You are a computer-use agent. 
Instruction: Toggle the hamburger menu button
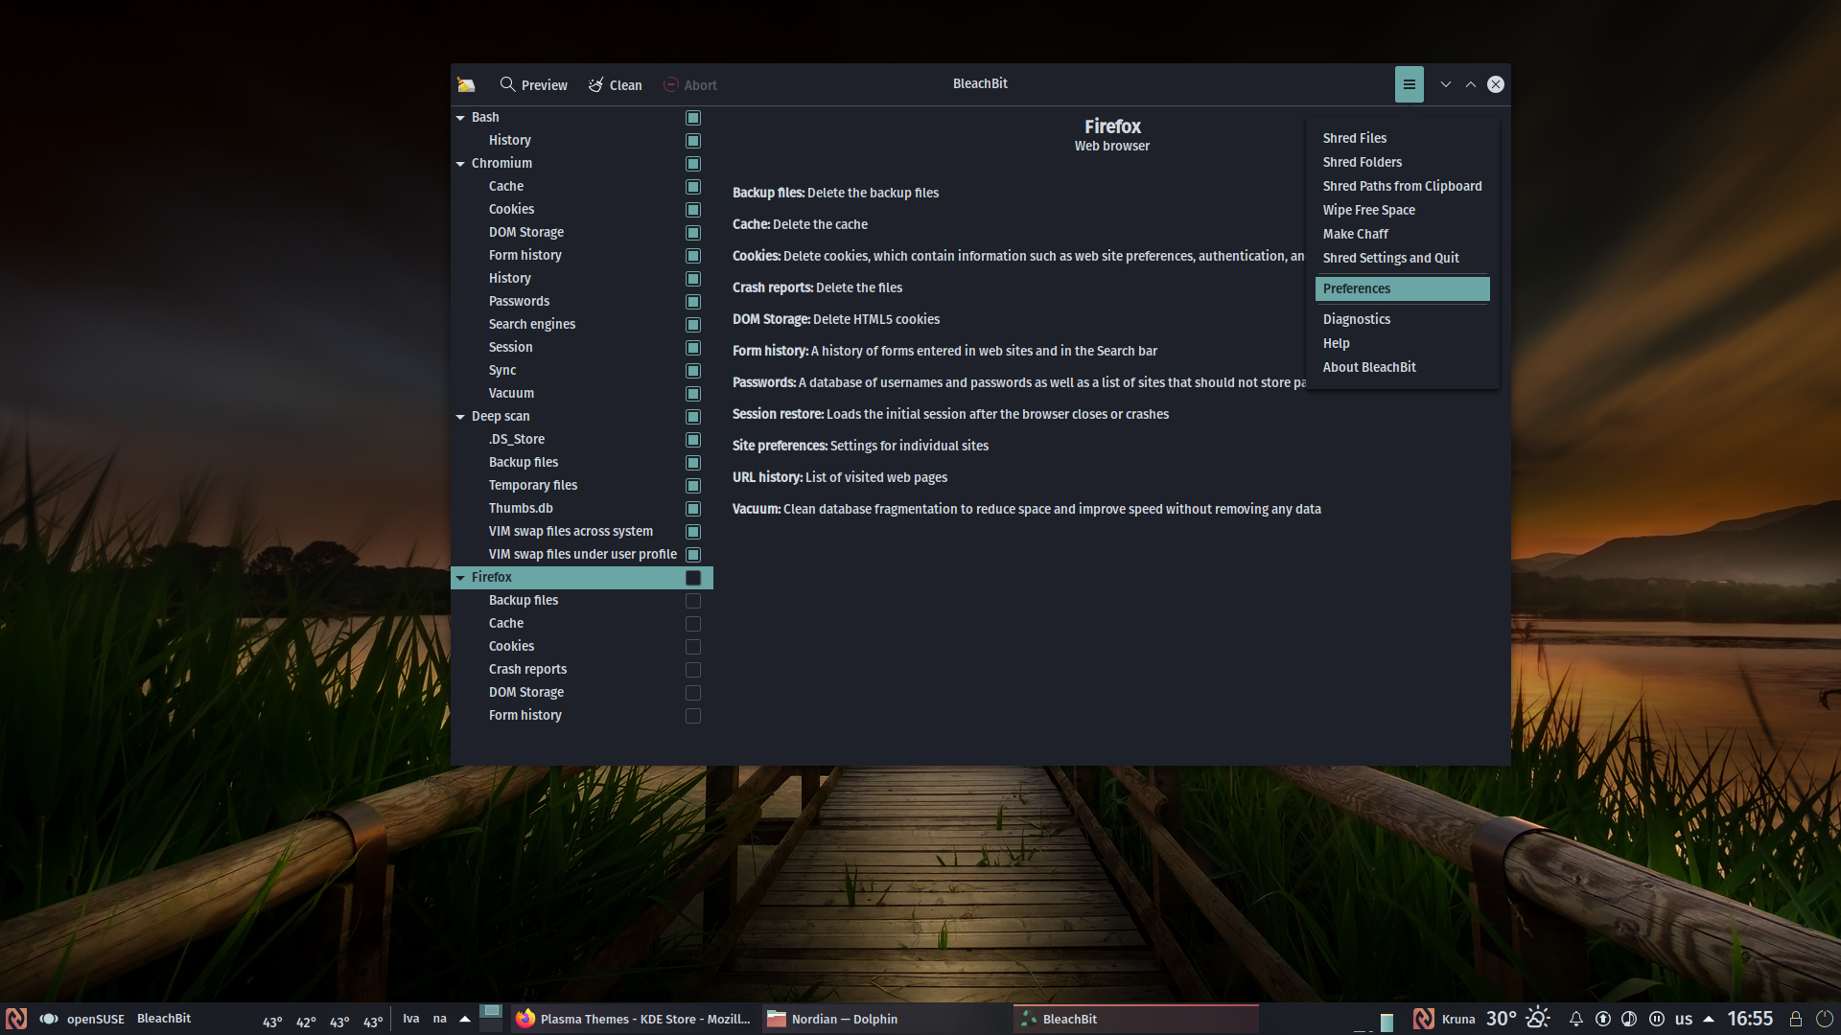pyautogui.click(x=1409, y=84)
